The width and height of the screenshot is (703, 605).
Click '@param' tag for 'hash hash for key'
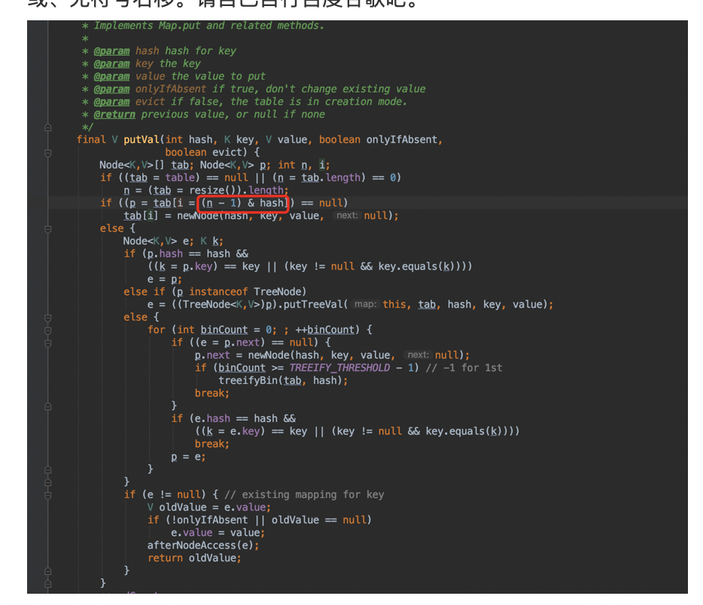click(x=111, y=51)
